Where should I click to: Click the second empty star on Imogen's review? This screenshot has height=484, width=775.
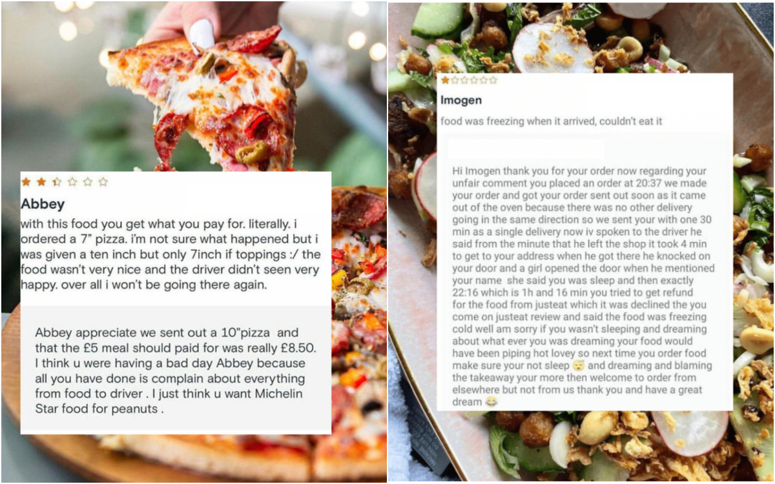click(x=464, y=80)
